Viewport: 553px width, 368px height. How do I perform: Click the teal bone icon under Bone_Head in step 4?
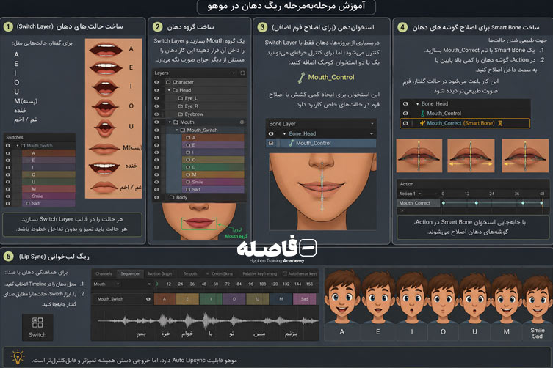(x=422, y=113)
